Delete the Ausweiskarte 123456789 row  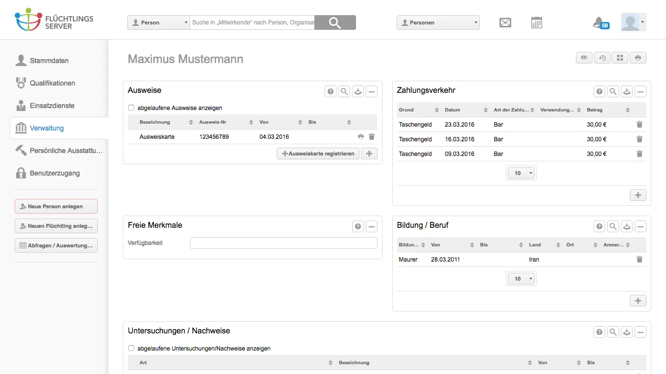pyautogui.click(x=372, y=137)
